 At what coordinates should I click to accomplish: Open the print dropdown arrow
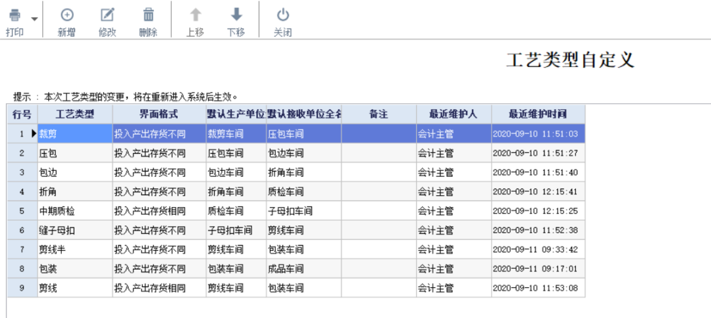(x=34, y=19)
